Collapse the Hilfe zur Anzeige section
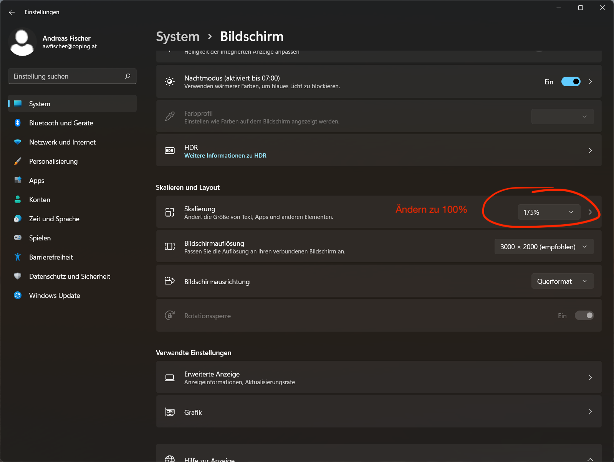 [590, 459]
